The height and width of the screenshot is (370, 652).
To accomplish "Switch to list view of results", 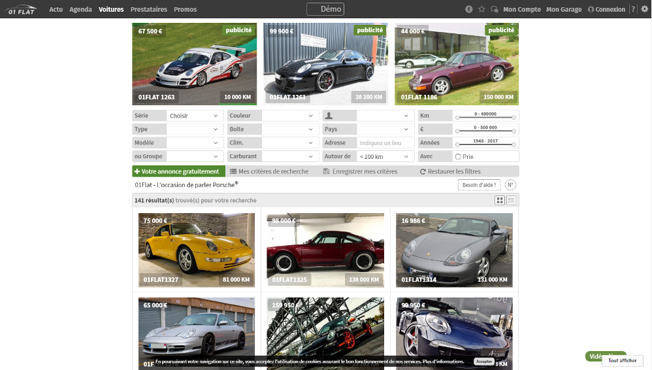I will pos(511,201).
